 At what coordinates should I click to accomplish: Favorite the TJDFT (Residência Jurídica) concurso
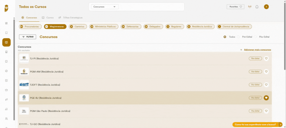(266, 85)
